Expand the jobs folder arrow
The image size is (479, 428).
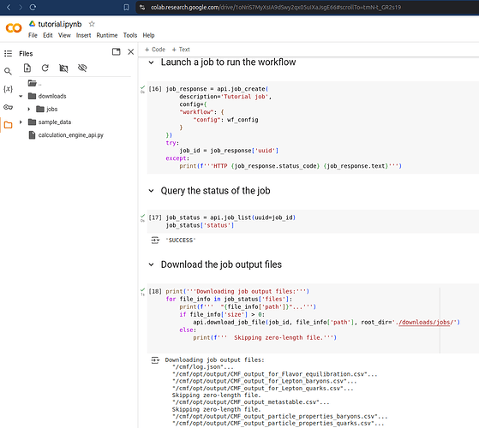[x=29, y=110]
